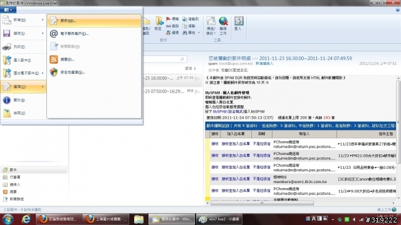Click the Copy to ribbon button
This screenshot has width=401, height=225.
tap(190, 19)
